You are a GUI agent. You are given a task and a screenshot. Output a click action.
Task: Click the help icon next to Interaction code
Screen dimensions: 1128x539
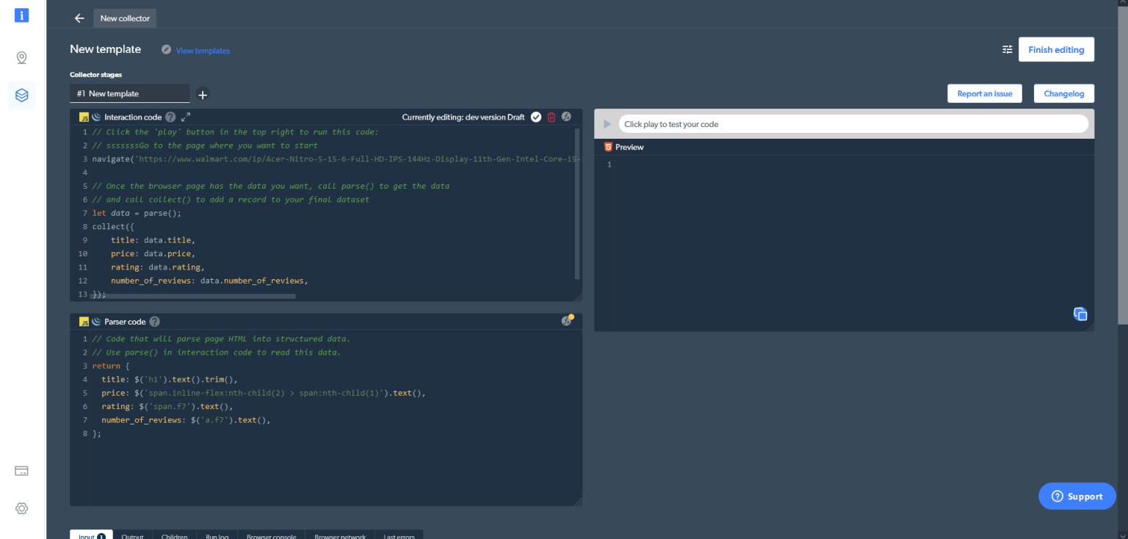(170, 117)
